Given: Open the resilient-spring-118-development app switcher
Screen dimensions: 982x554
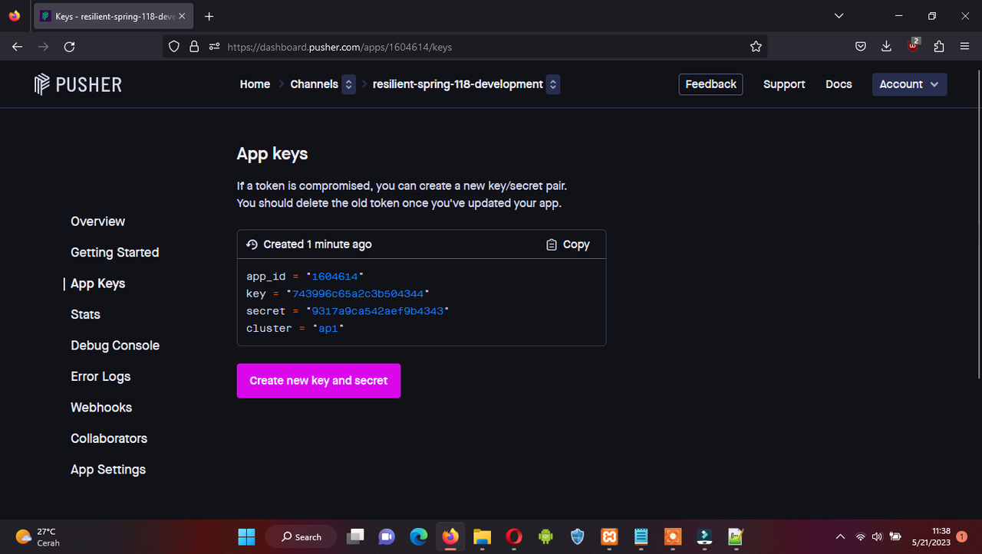Looking at the screenshot, I should pyautogui.click(x=553, y=84).
